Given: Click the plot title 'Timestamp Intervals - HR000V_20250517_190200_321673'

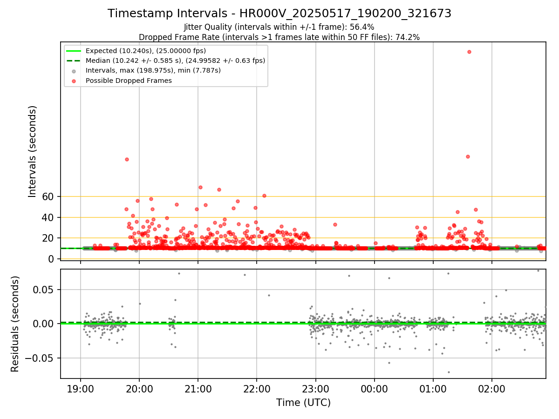Looking at the screenshot, I should [x=279, y=14].
